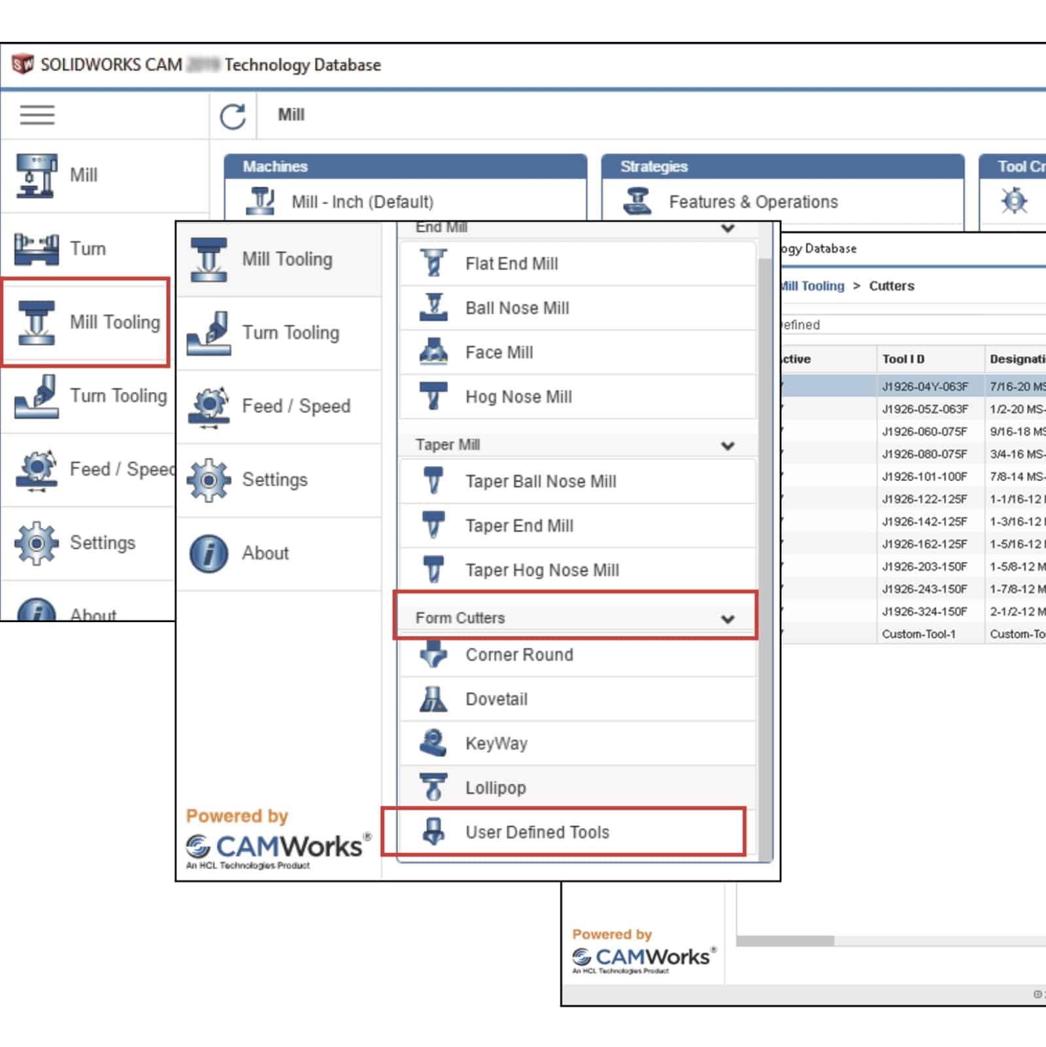The width and height of the screenshot is (1046, 1047).
Task: Choose the Face Mill tool icon
Action: (433, 352)
